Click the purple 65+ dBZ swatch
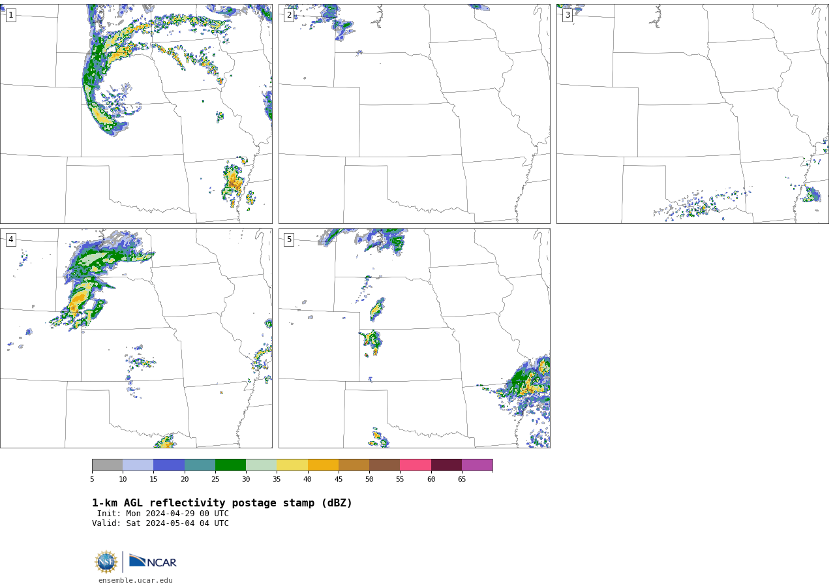The width and height of the screenshot is (835, 588). coord(477,465)
